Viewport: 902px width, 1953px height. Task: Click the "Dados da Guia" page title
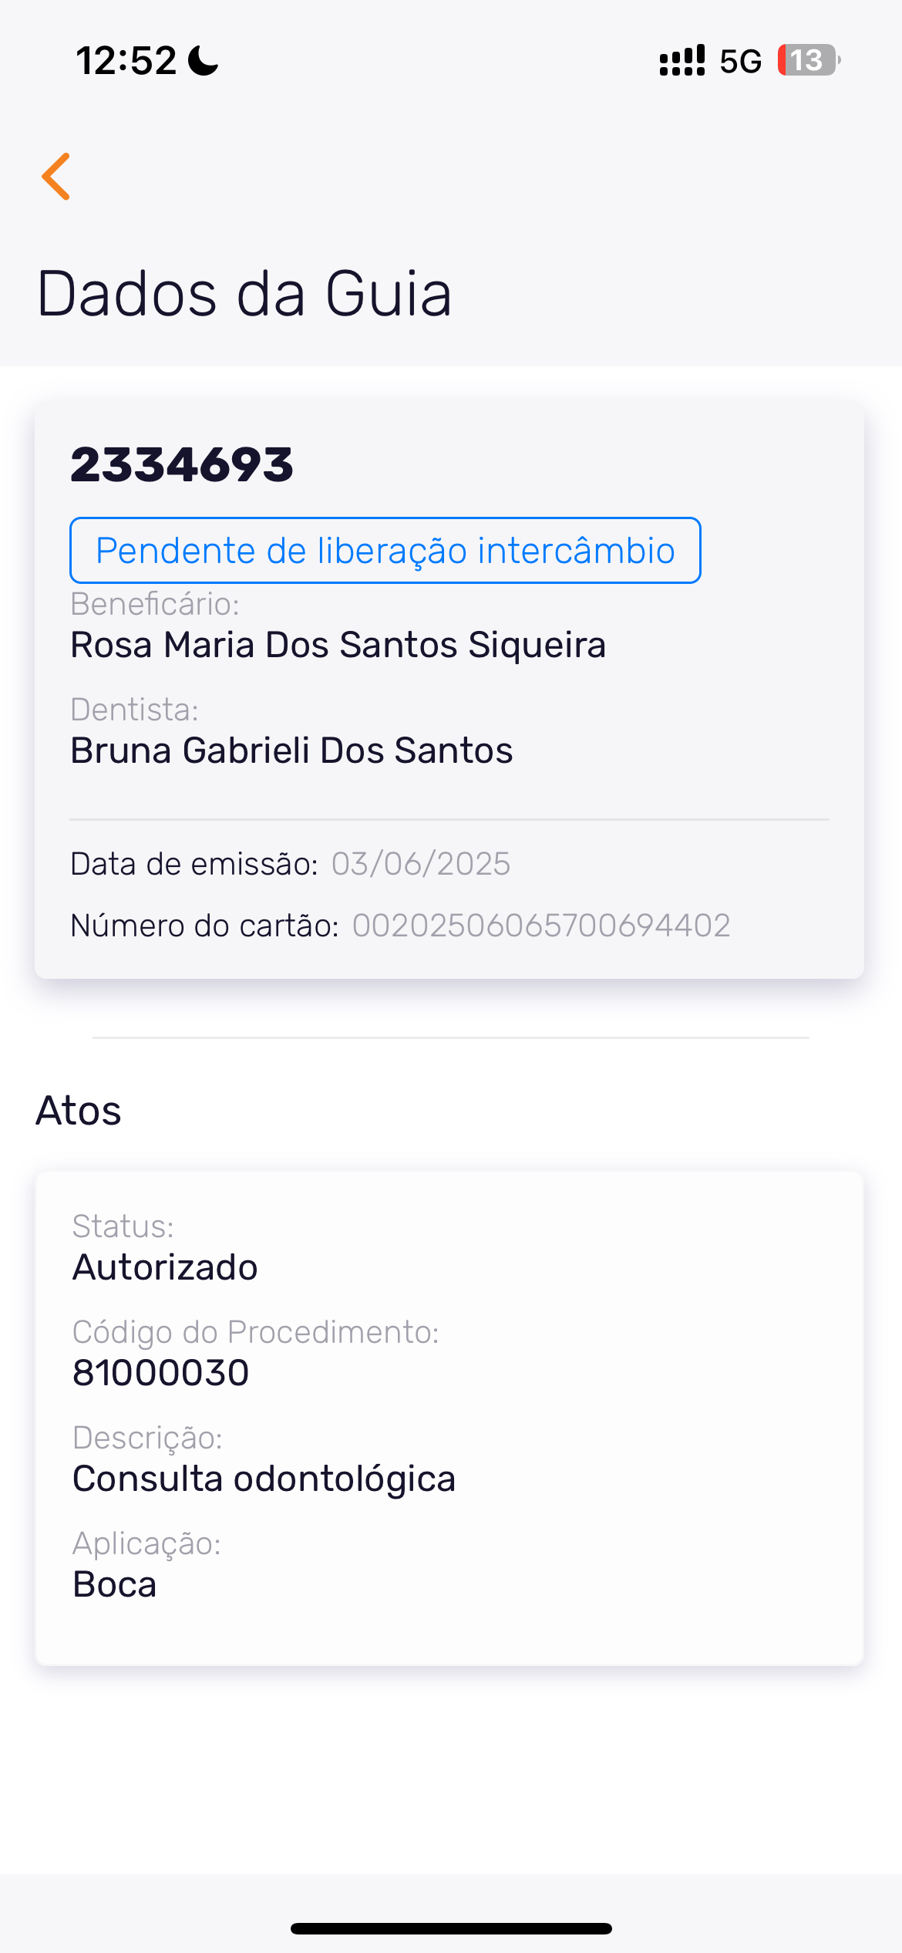pyautogui.click(x=244, y=294)
